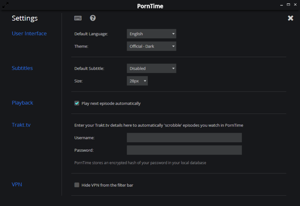Enable Hide VPN from the filter bar
Viewport: 300px width, 206px height.
[x=77, y=185]
